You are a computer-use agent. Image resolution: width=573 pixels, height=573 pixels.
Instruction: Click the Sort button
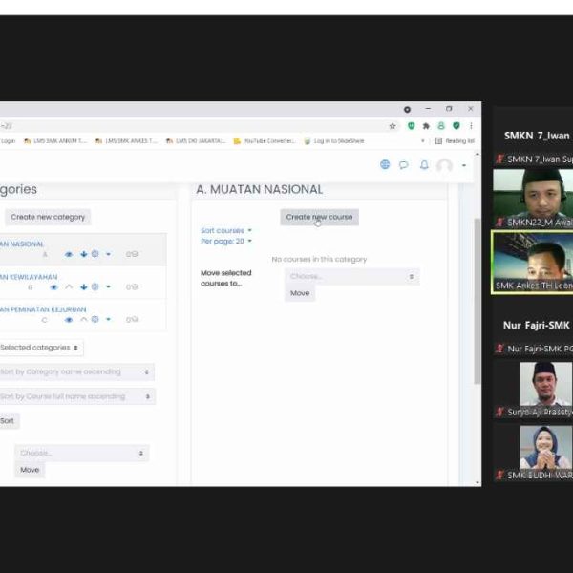(8, 421)
